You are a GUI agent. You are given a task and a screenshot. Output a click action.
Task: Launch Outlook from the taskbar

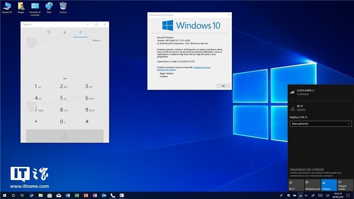(x=104, y=196)
